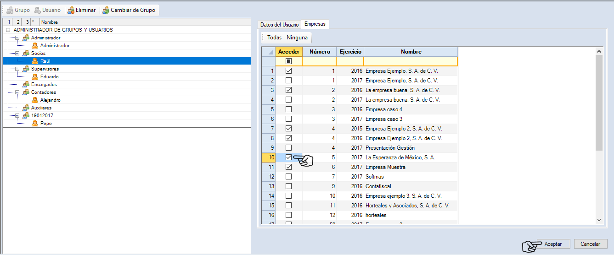Click the Auxiliares group icon
Screen dimensions: 614x255
pyautogui.click(x=26, y=108)
